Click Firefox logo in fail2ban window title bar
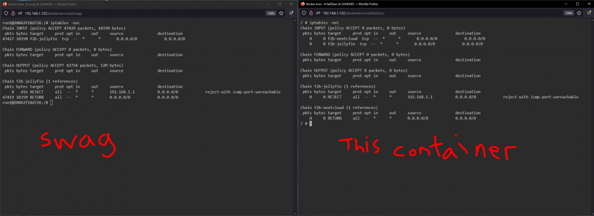 coord(302,4)
